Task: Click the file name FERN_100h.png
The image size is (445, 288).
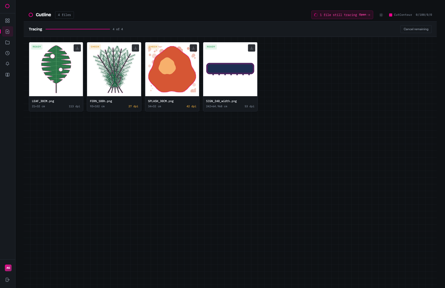Action: coord(101,101)
